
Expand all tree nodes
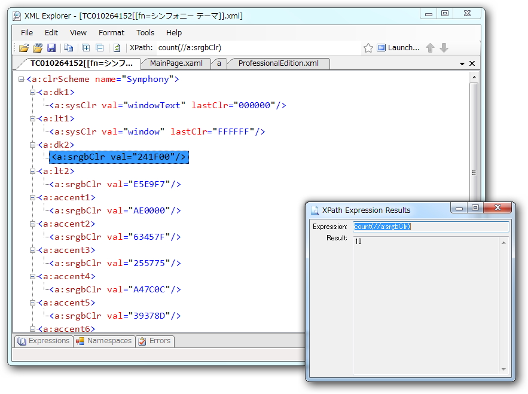[86, 47]
